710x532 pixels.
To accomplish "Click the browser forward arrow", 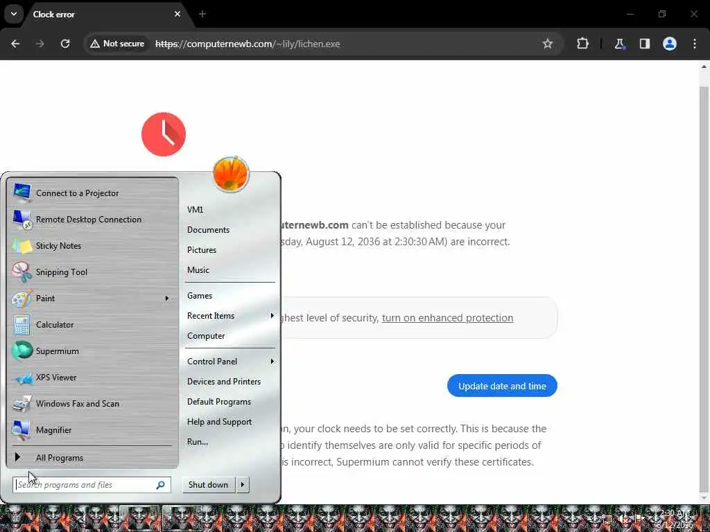I will click(x=40, y=44).
